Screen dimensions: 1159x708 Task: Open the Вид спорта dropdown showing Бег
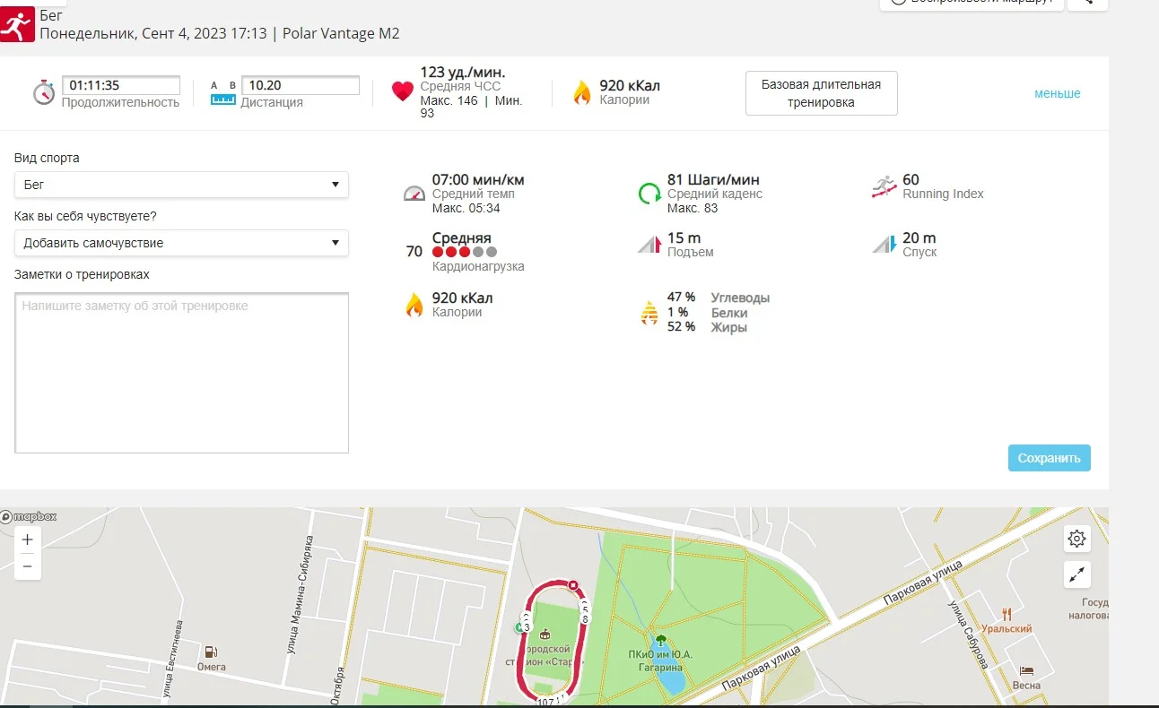[x=181, y=185]
